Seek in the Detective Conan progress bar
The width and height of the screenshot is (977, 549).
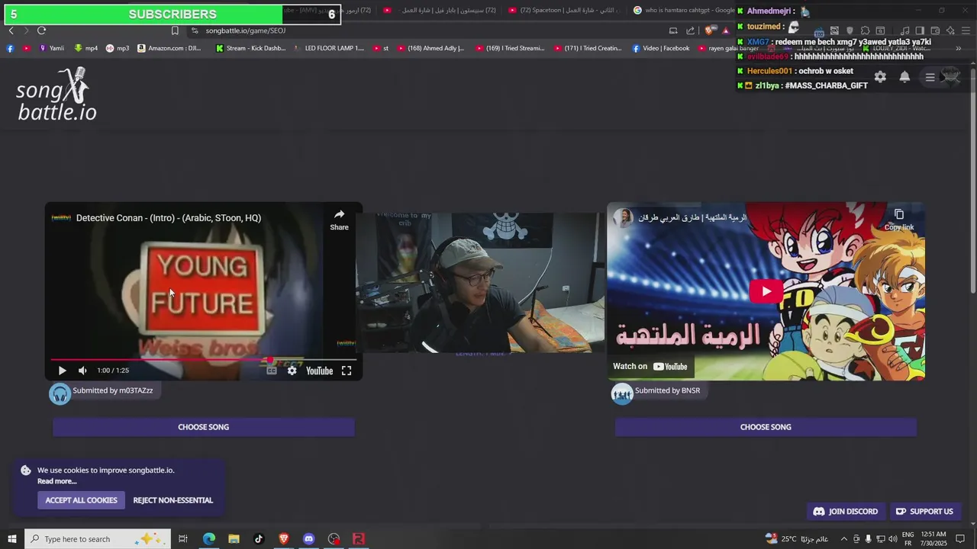[203, 359]
